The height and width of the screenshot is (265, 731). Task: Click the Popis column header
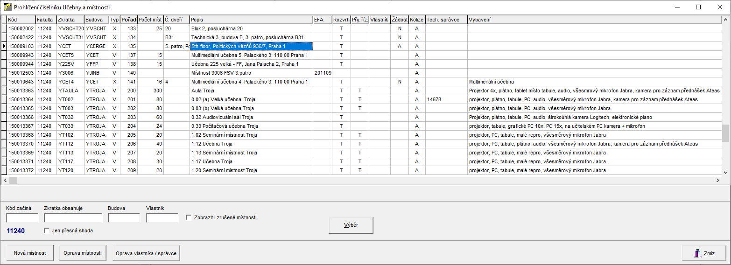pyautogui.click(x=251, y=20)
